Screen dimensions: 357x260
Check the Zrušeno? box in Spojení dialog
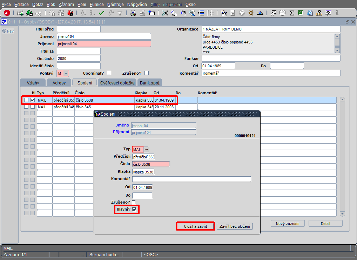[x=134, y=202]
